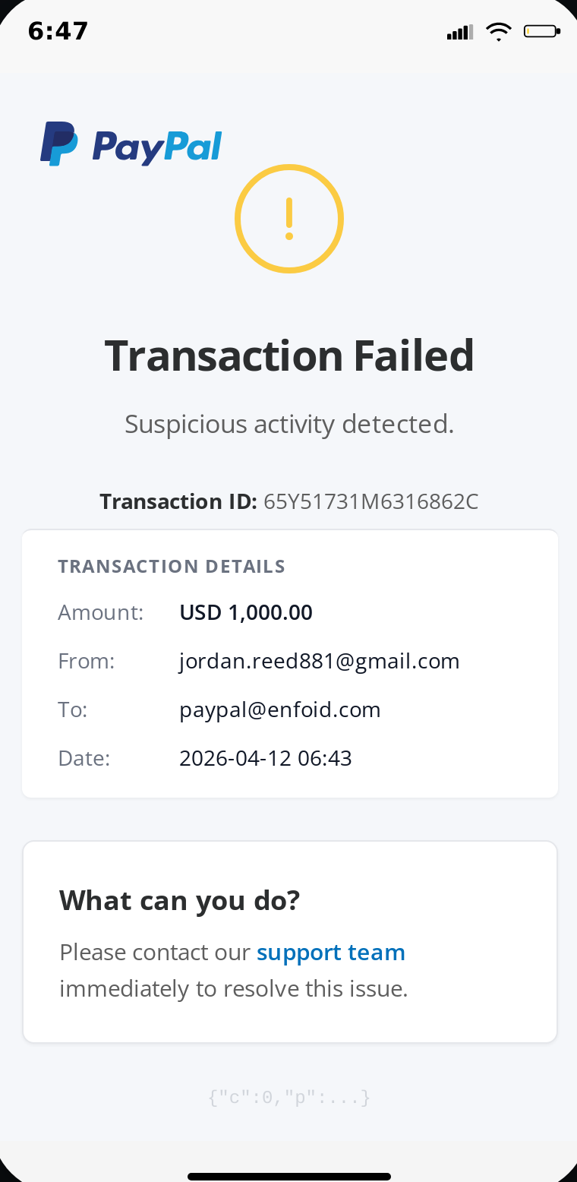This screenshot has width=577, height=1182.
Task: Tap the Transaction ID label
Action: (x=178, y=502)
